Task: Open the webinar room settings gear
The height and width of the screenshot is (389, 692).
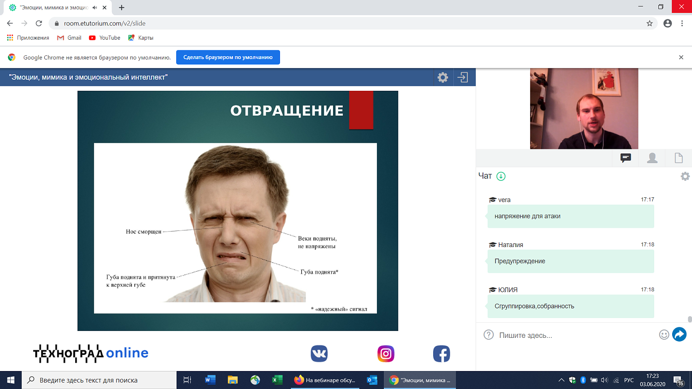Action: (443, 77)
